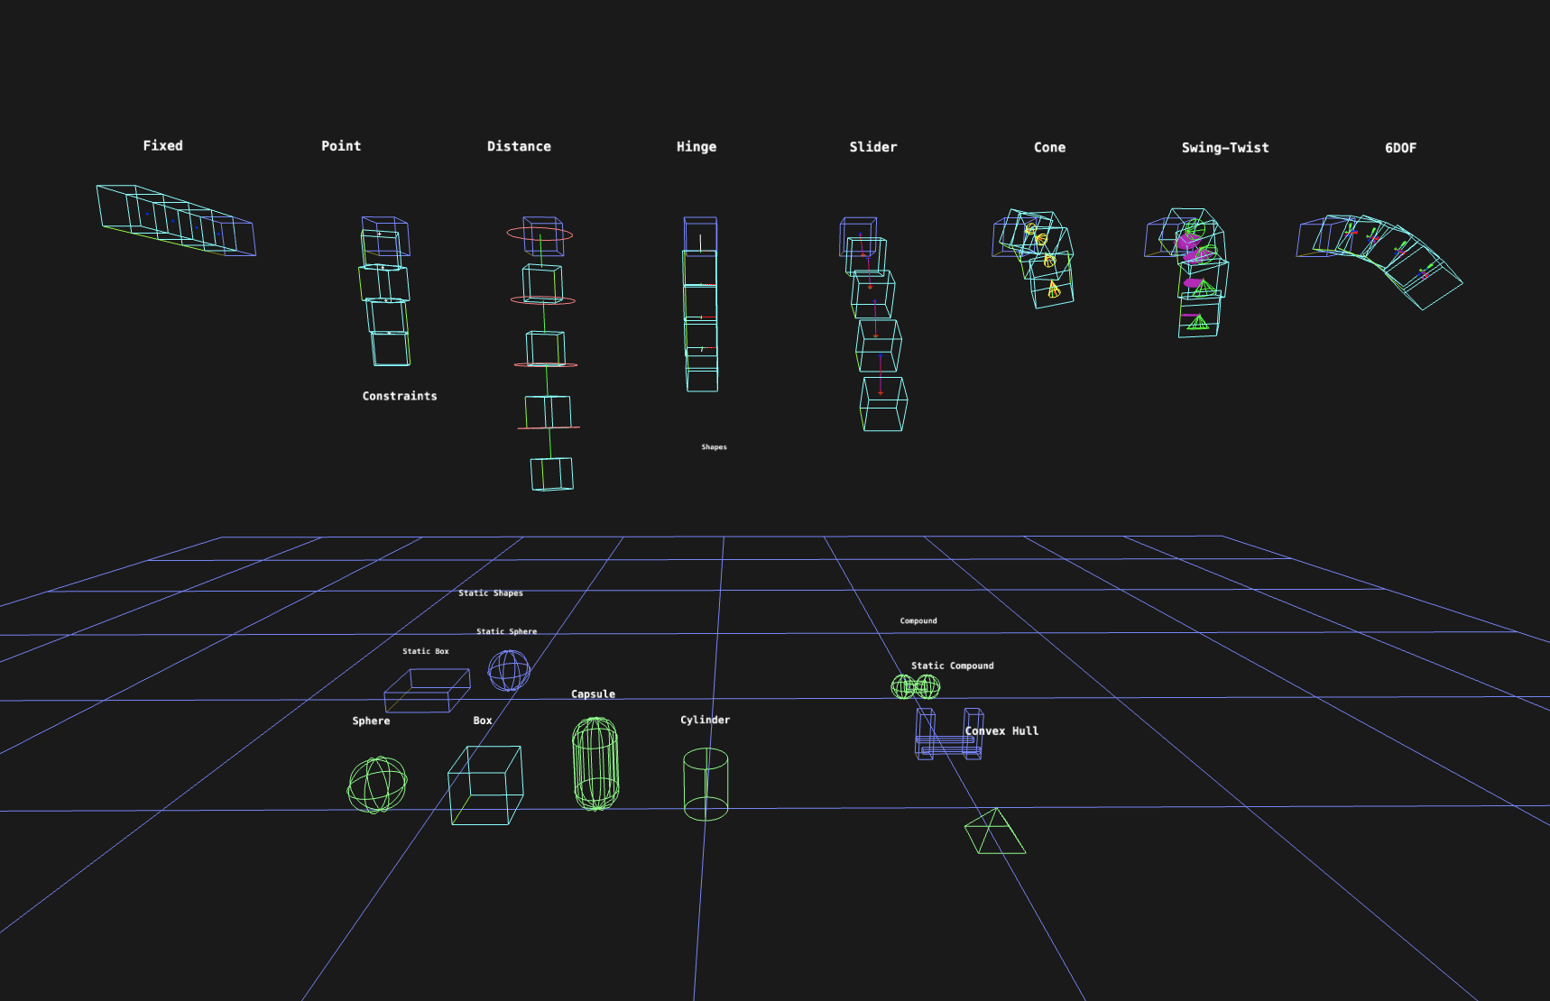Click the Static Box label
1550x1001 pixels.
pos(426,651)
